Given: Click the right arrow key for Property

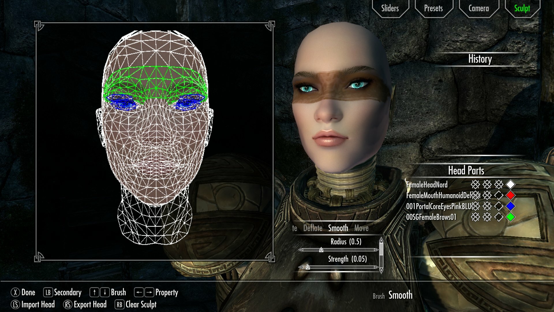Looking at the screenshot, I should point(149,292).
